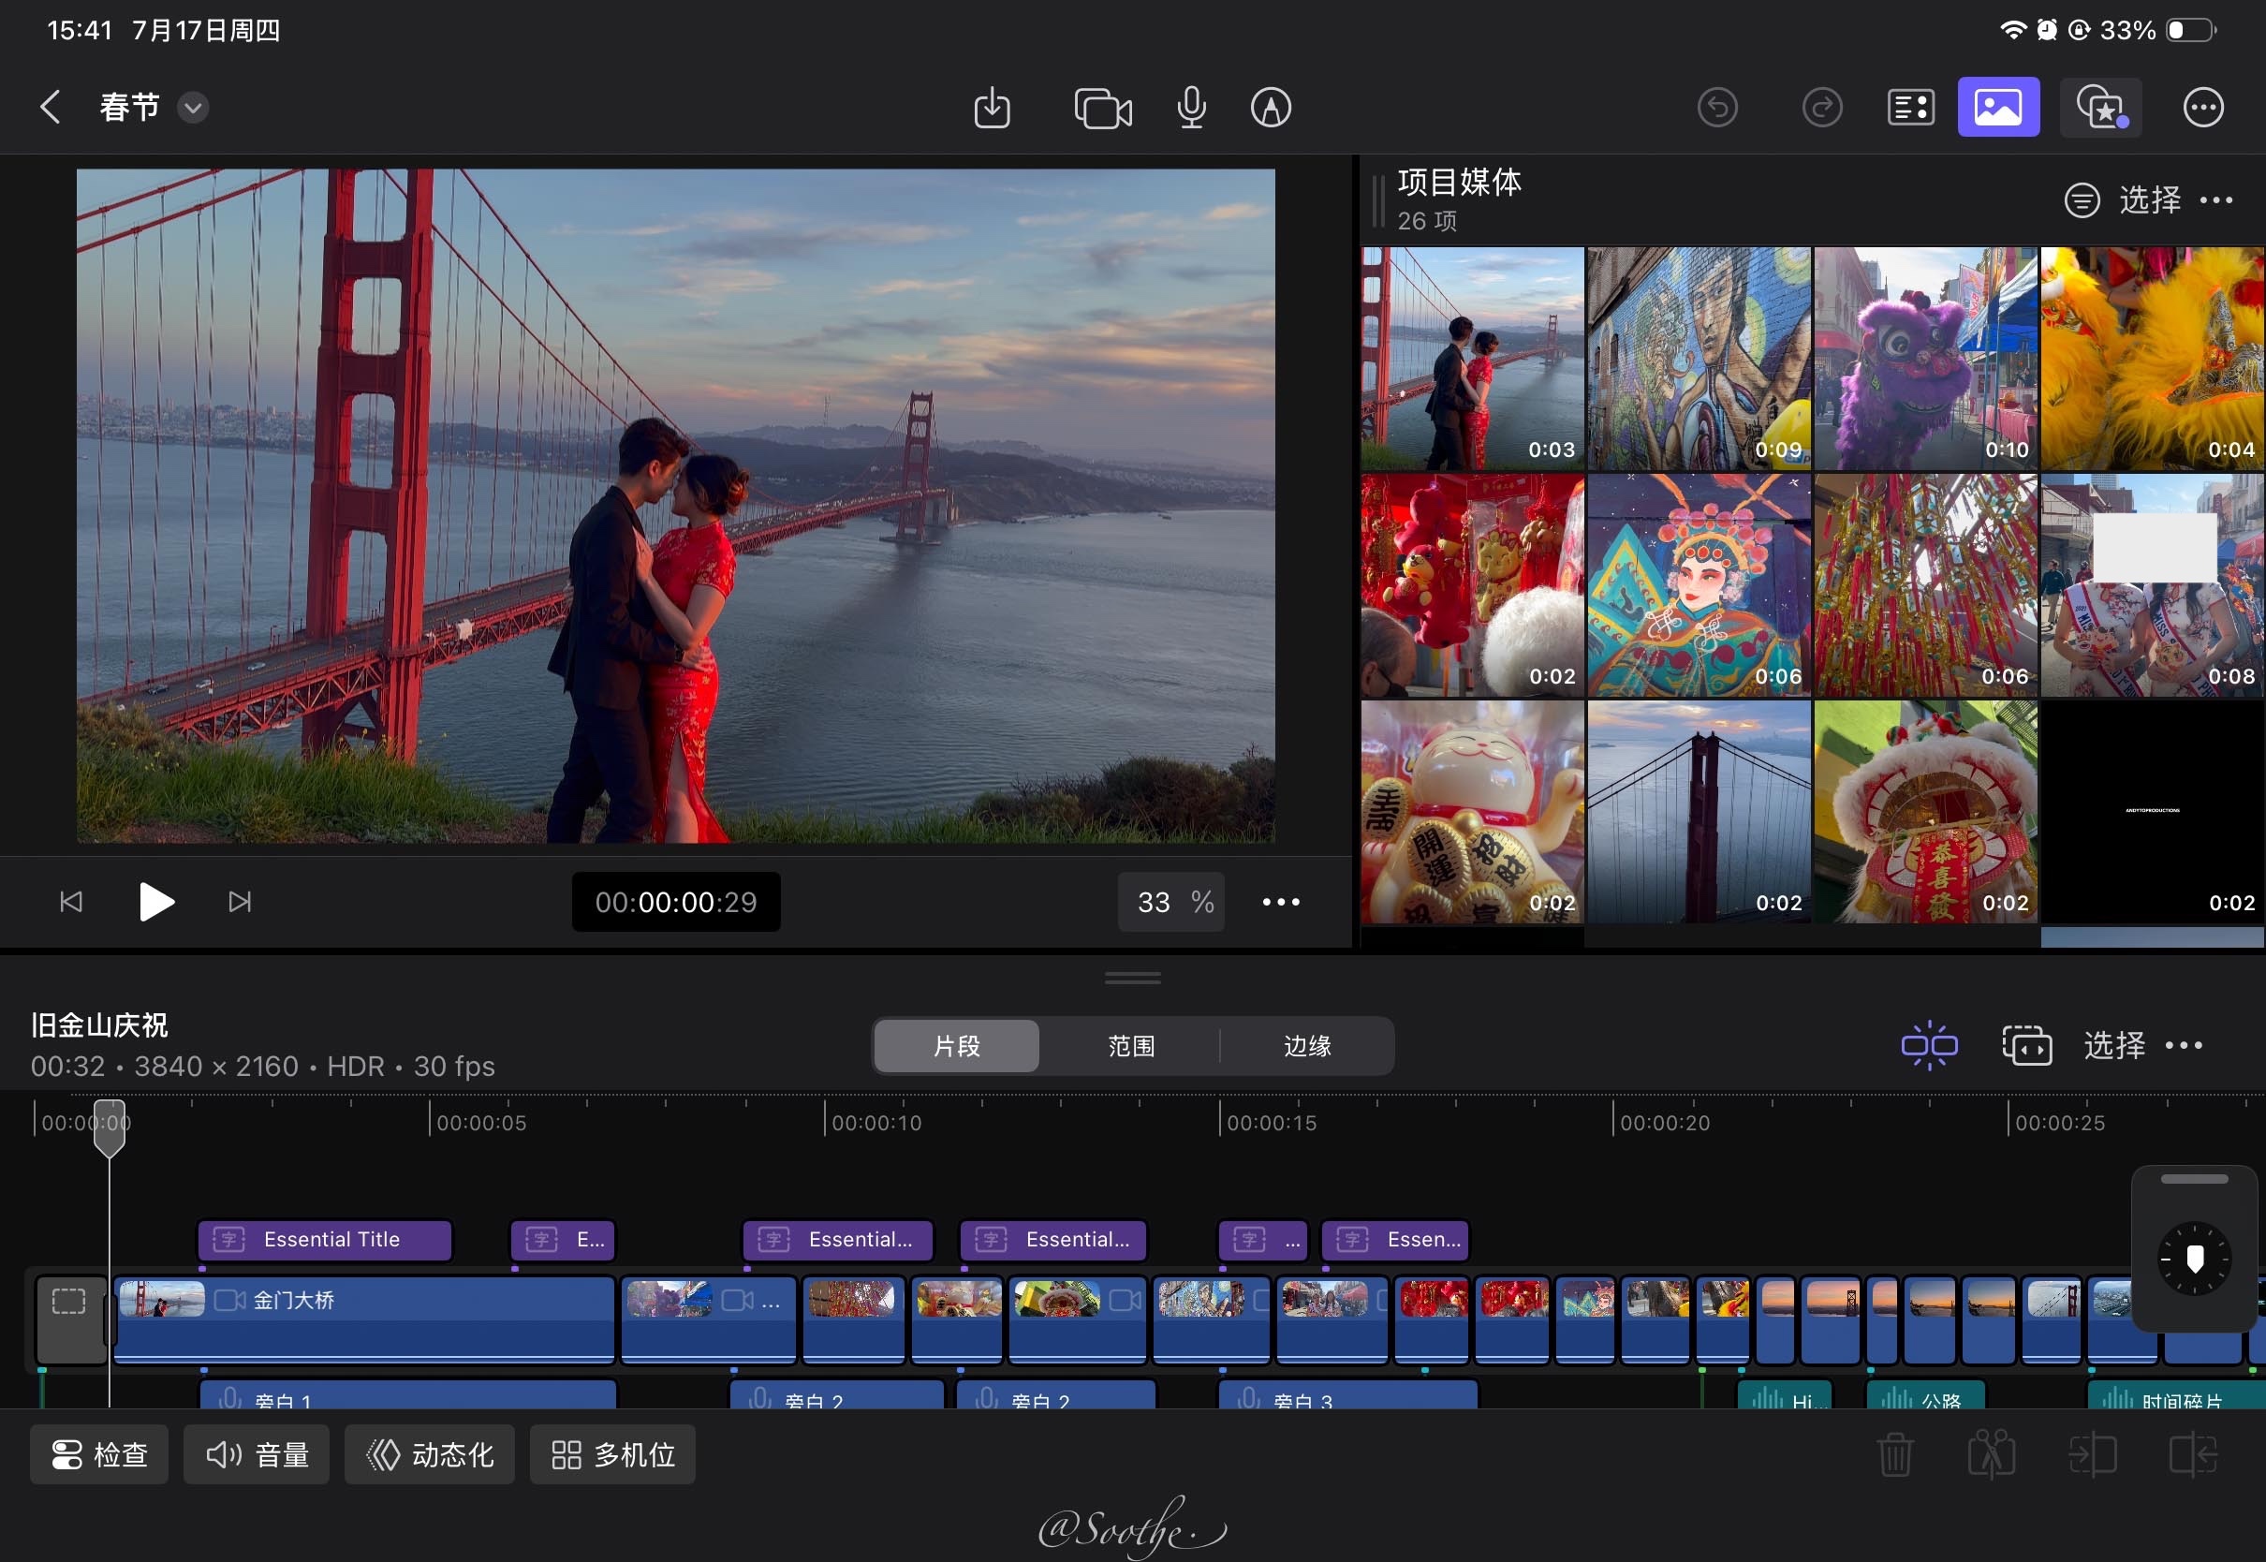
Task: Expand the 春节 project dropdown chevron
Action: [193, 108]
